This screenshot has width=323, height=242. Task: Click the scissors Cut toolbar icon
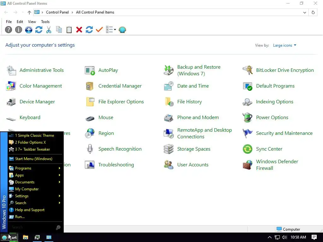click(x=49, y=30)
